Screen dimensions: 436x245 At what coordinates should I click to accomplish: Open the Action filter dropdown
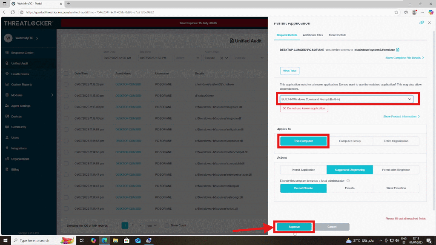coord(187,58)
